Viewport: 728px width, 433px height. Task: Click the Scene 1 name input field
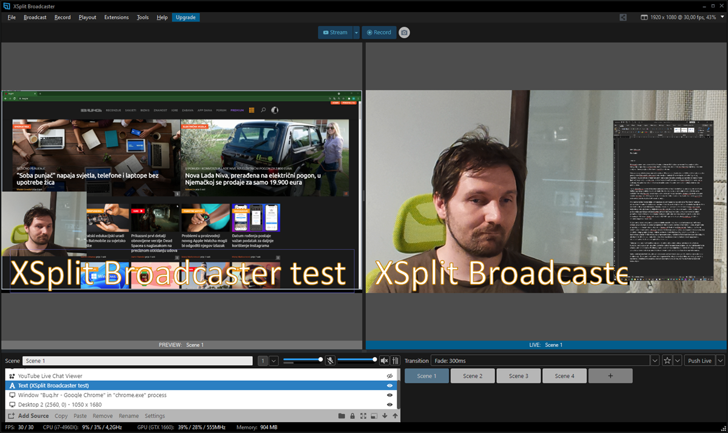[138, 361]
